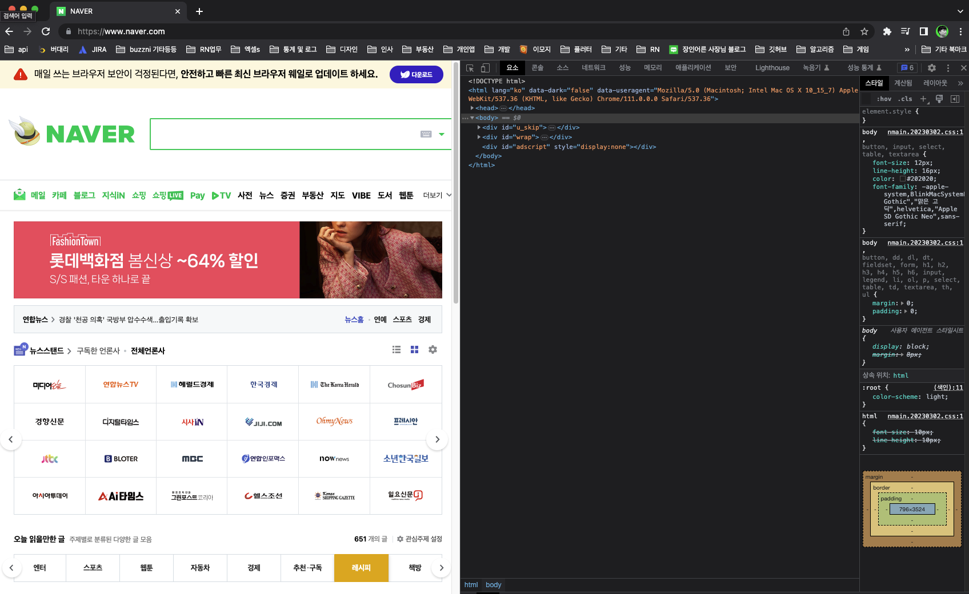969x594 pixels.
Task: Toggle rendering emulation paintbrush icon
Action: click(939, 99)
